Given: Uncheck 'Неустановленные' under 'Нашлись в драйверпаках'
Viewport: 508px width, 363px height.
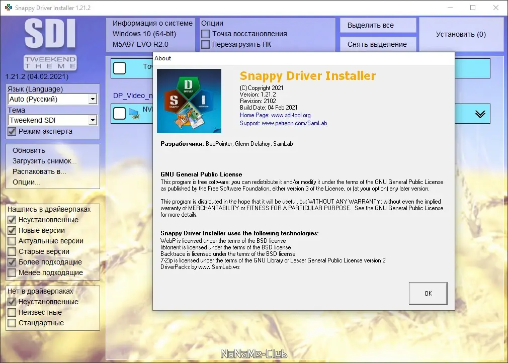Looking at the screenshot, I should point(12,220).
